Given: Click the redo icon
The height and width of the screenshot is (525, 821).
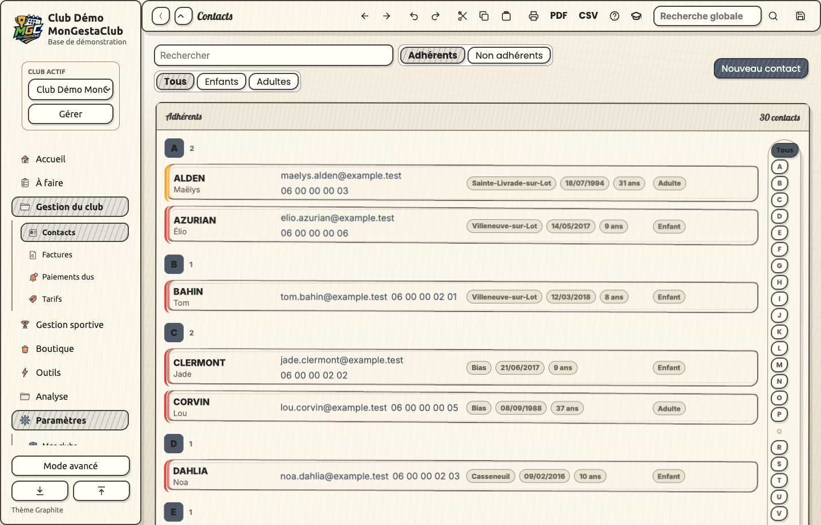Looking at the screenshot, I should [x=436, y=16].
